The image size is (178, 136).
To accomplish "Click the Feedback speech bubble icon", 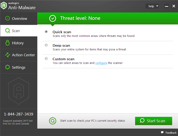I will click(162, 133).
